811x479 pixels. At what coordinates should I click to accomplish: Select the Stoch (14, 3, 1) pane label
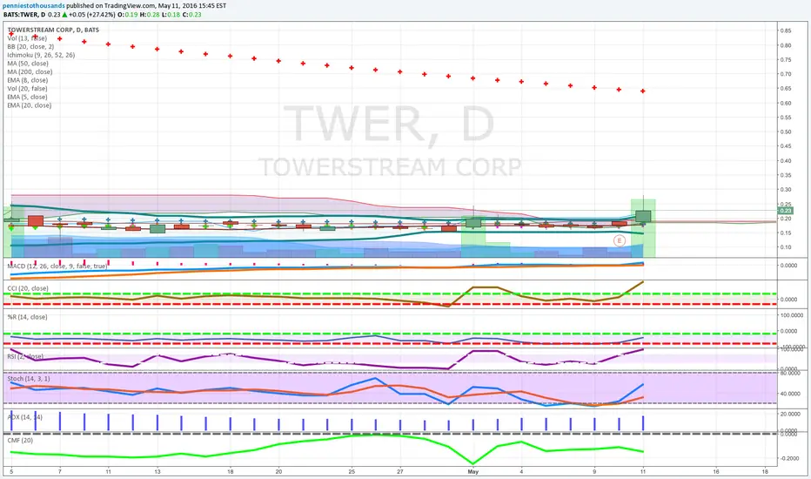tap(29, 379)
